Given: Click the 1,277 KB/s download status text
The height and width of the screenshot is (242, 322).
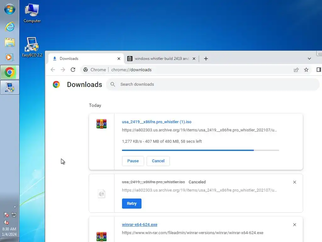Looking at the screenshot, I should point(162,141).
